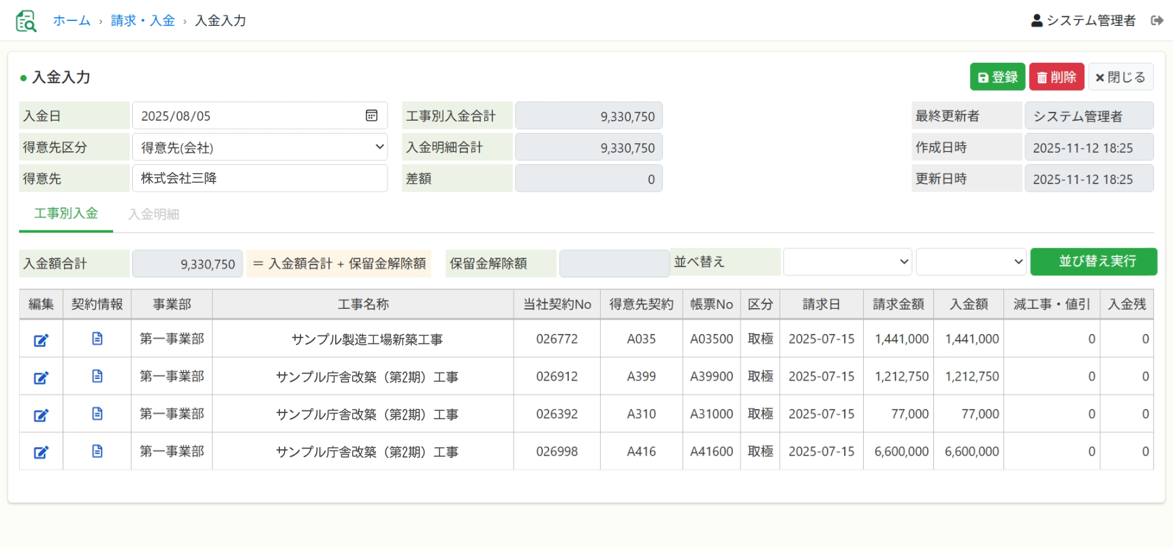Click the logout icon beside システム管理者
The image size is (1173, 548).
[1157, 20]
